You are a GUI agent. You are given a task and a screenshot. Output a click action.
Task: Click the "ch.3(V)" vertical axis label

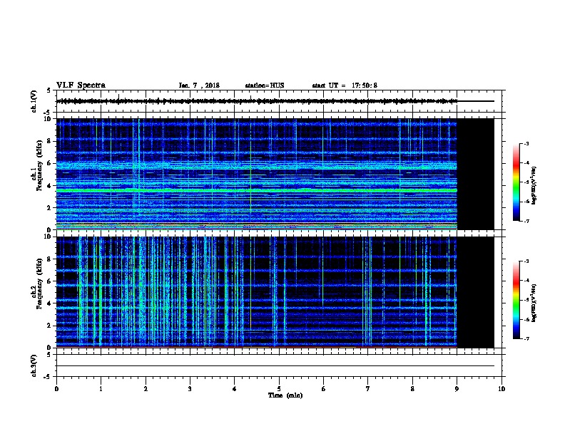pos(34,365)
